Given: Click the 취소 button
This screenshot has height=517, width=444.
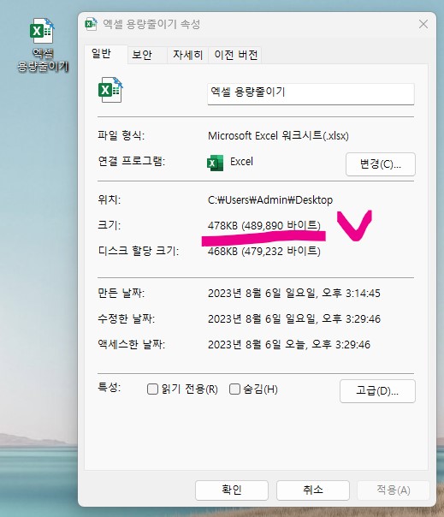Looking at the screenshot, I should click(313, 490).
